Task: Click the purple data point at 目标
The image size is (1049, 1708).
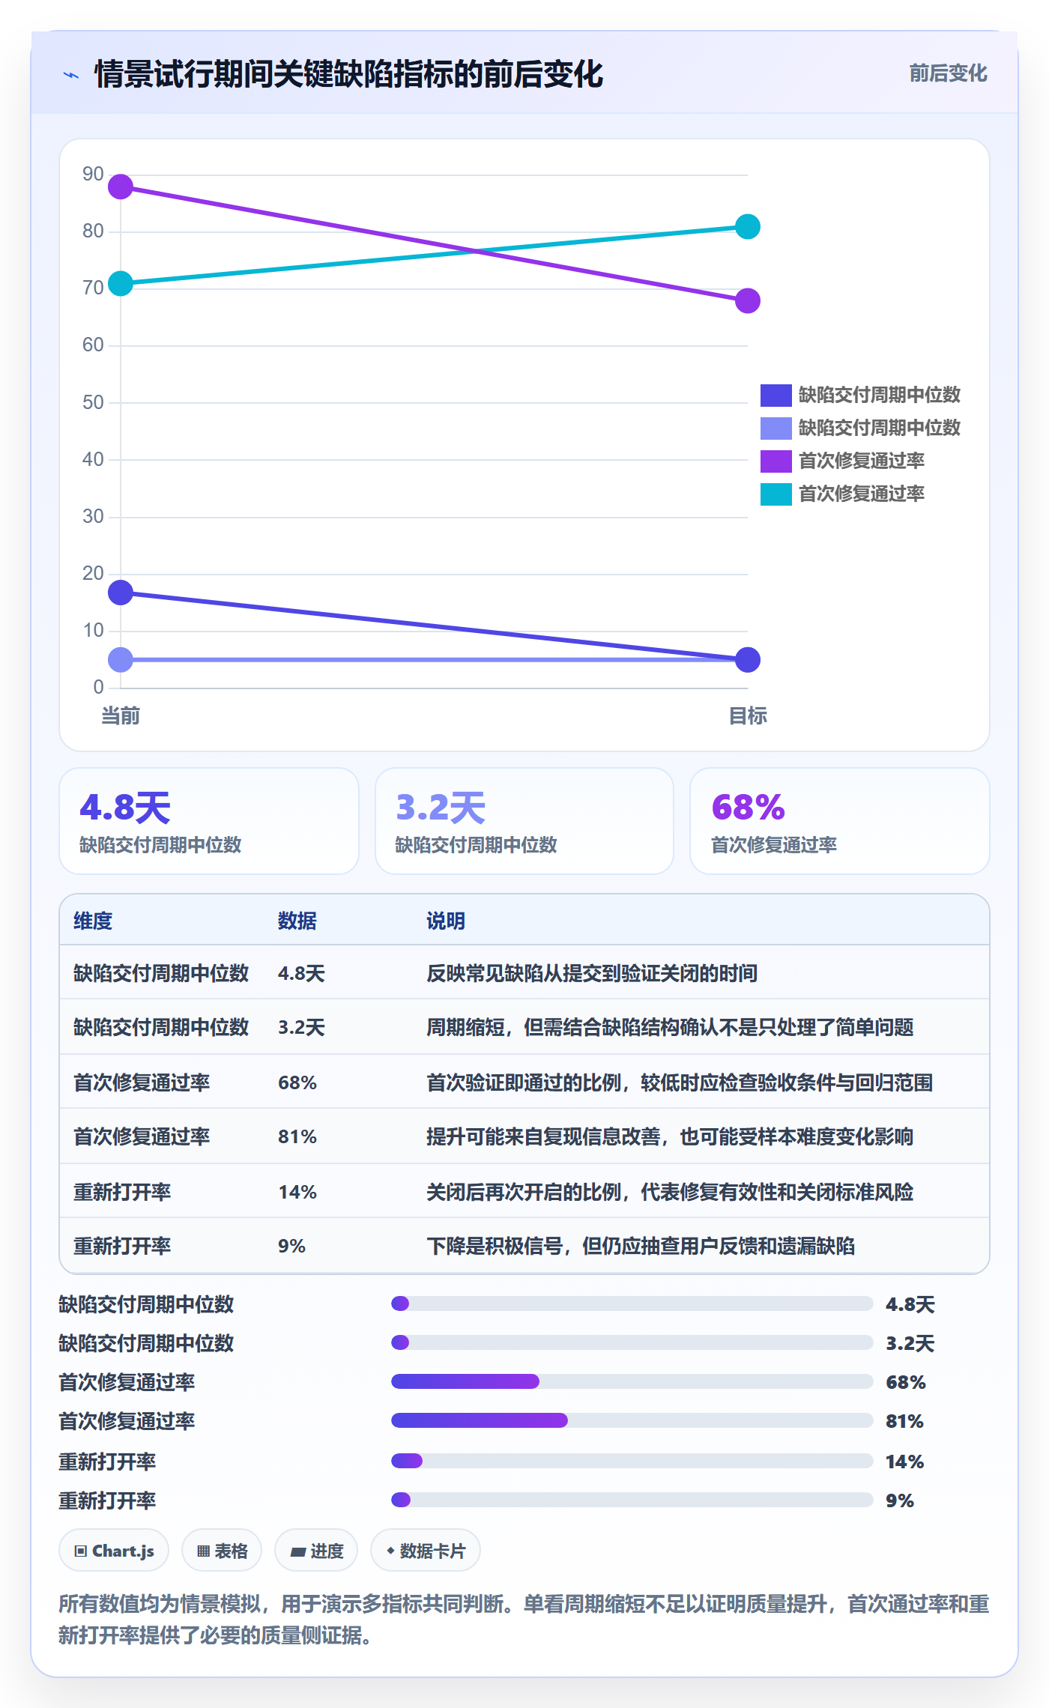Action: coord(747,300)
